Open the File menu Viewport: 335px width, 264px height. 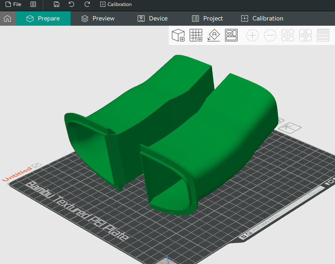coord(13,4)
